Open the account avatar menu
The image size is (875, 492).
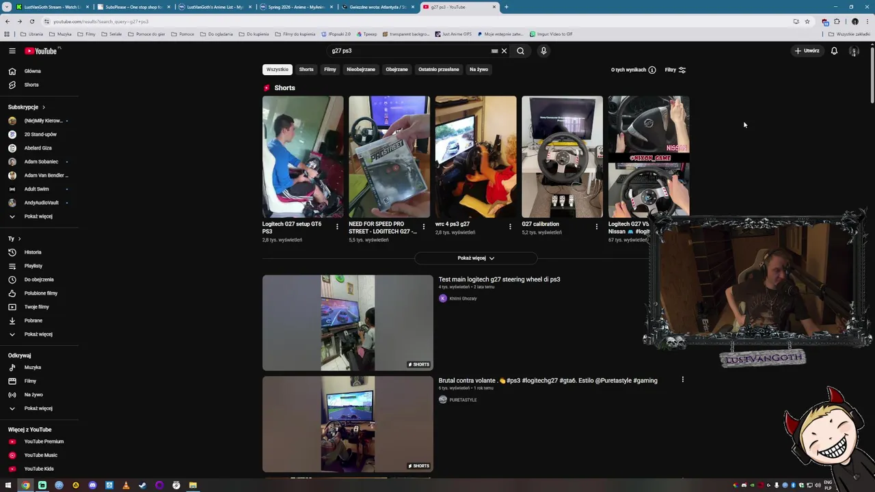tap(854, 51)
